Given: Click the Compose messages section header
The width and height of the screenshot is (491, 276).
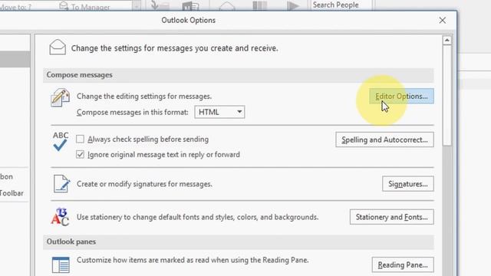Looking at the screenshot, I should 239,75.
